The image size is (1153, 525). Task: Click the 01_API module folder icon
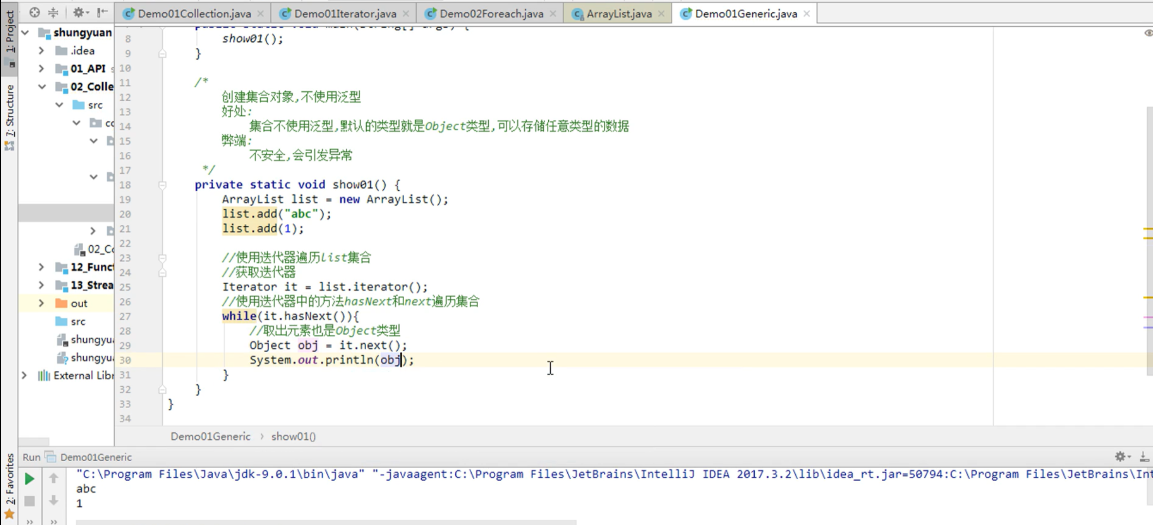pos(61,69)
